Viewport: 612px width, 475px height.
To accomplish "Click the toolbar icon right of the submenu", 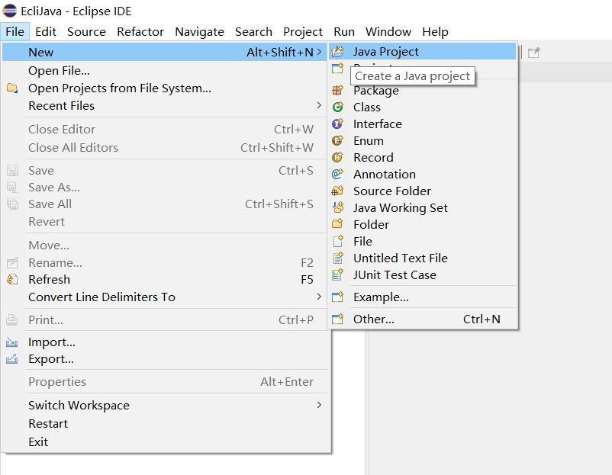I will [x=533, y=53].
